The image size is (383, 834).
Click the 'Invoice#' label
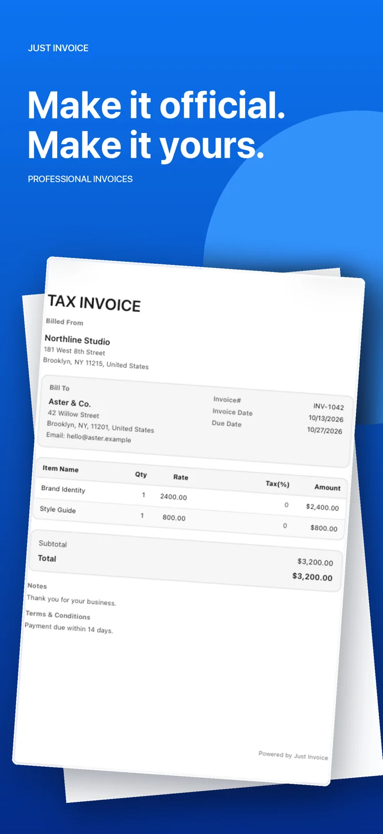click(227, 399)
